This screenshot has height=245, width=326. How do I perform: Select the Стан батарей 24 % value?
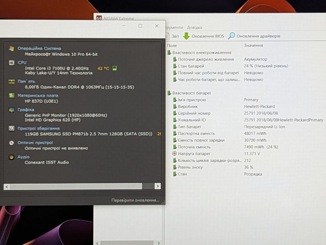266,66
